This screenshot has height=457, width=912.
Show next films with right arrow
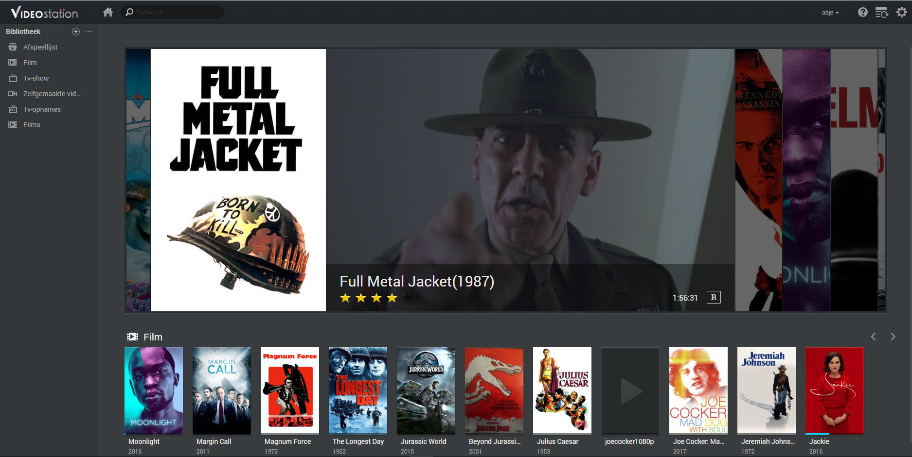coord(893,337)
